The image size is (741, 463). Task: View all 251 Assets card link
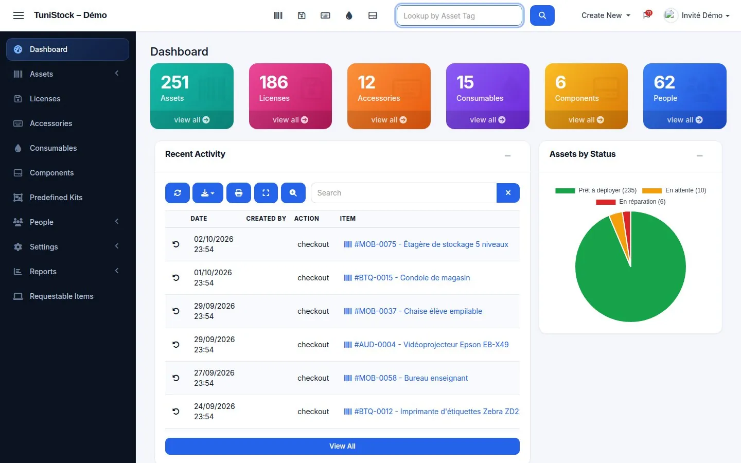coord(192,120)
